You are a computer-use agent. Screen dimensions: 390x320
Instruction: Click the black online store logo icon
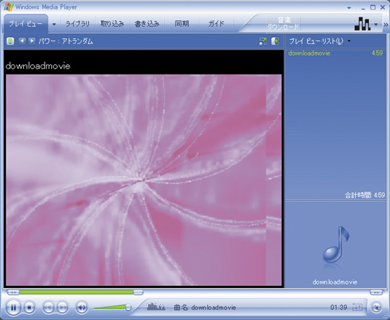point(363,24)
